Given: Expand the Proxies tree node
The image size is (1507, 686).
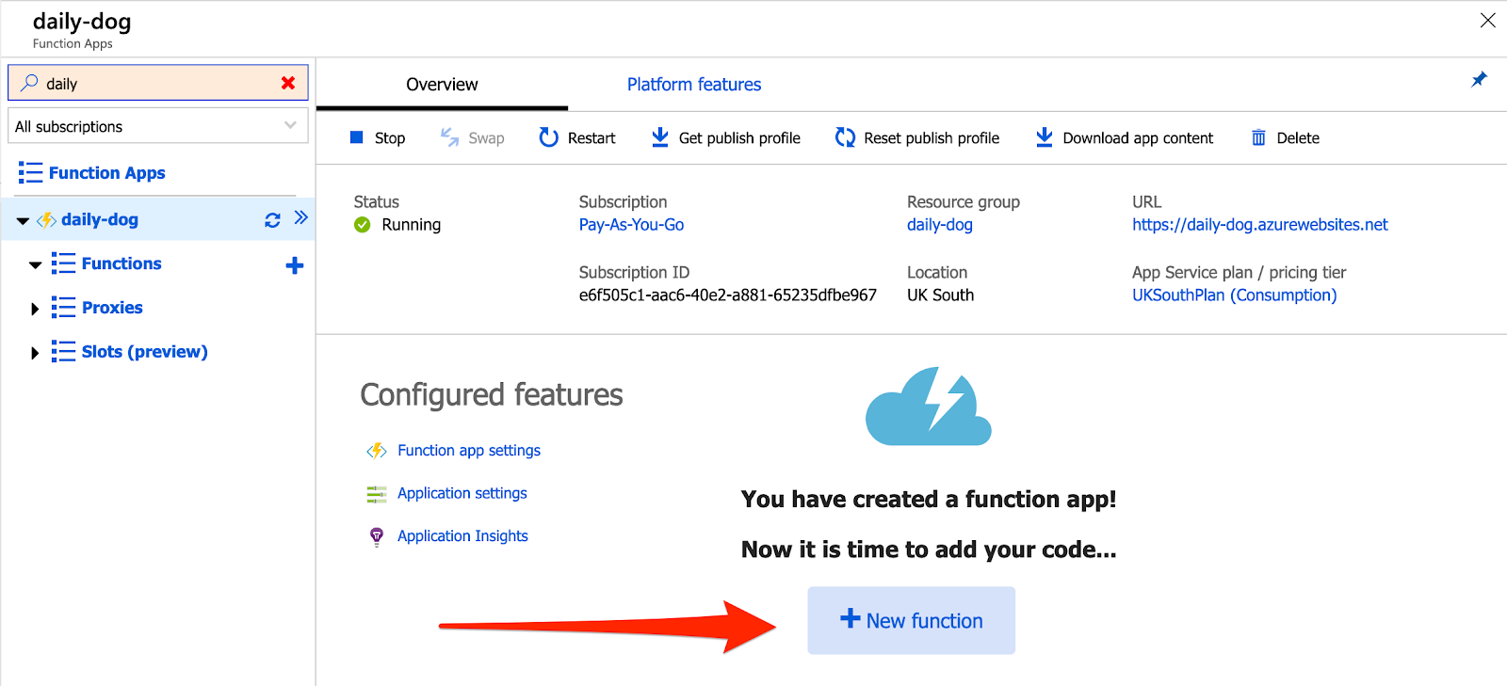Looking at the screenshot, I should point(35,309).
